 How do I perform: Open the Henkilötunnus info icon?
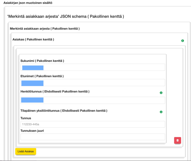pyautogui.click(x=161, y=93)
